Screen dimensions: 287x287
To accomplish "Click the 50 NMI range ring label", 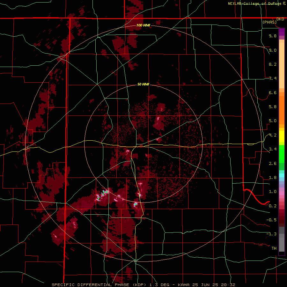I will [x=143, y=84].
